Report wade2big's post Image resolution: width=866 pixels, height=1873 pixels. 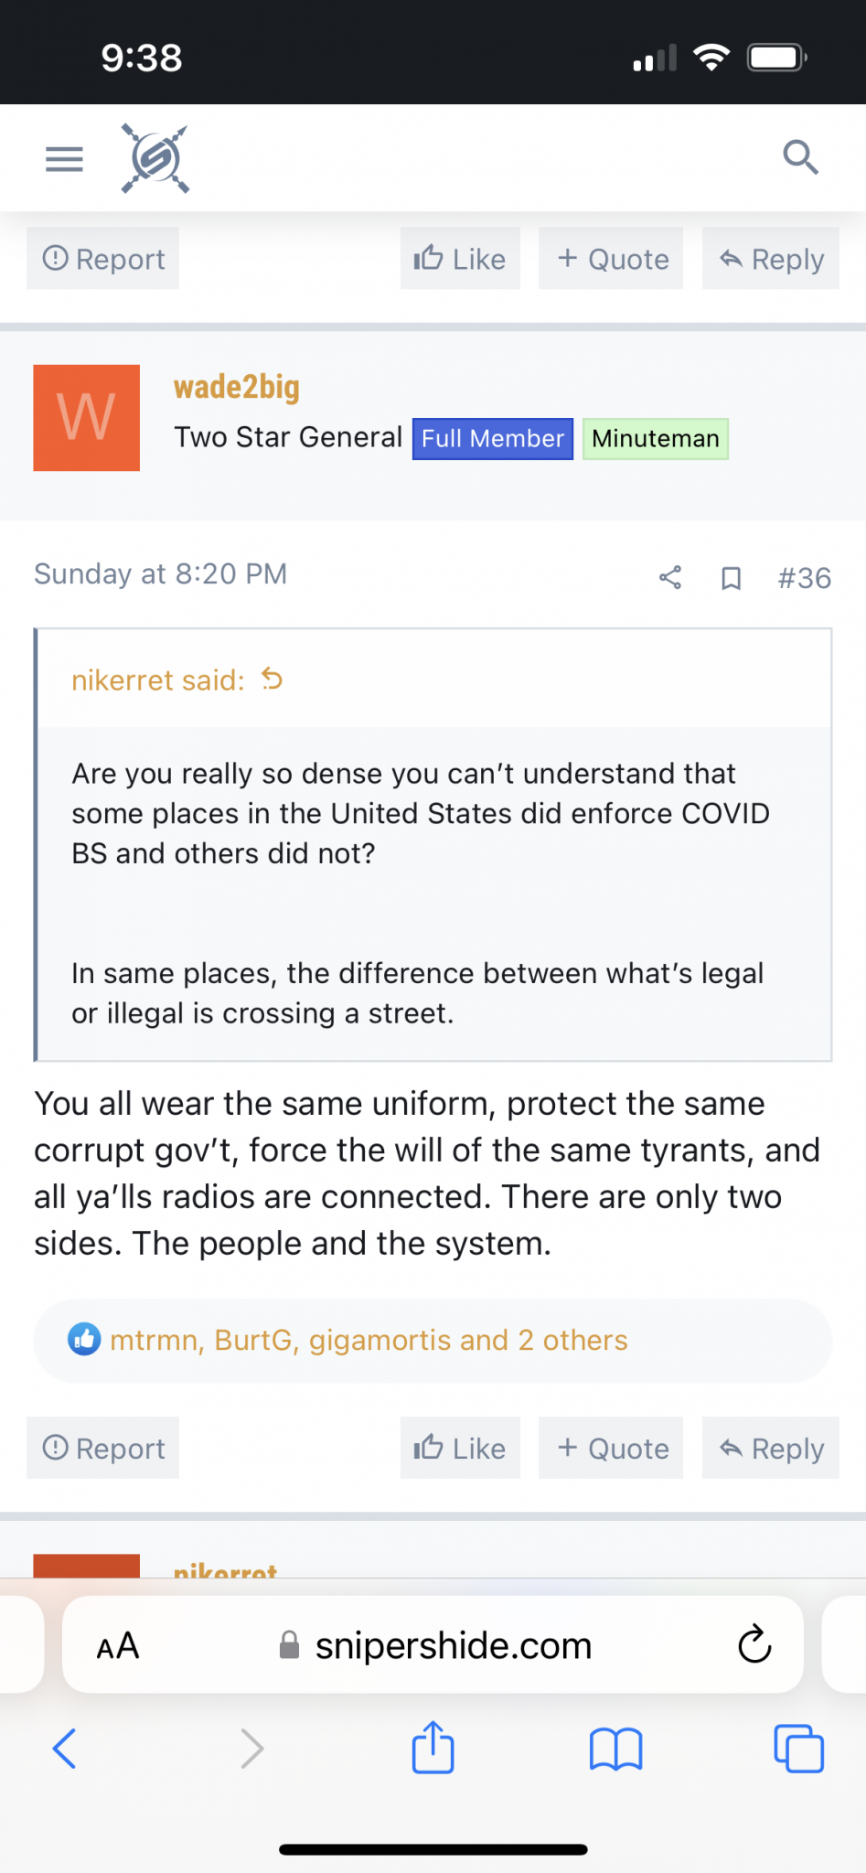(x=102, y=1448)
